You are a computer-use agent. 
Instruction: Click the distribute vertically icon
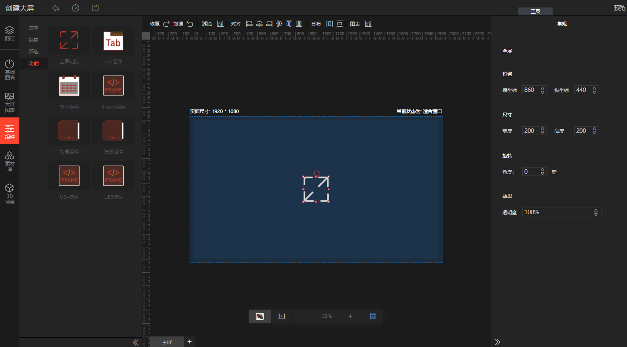[340, 24]
